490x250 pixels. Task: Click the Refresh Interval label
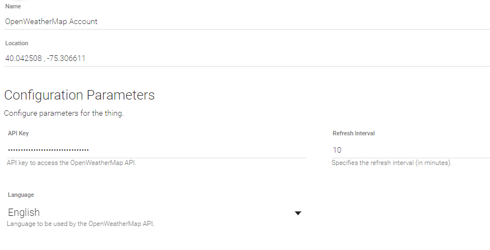click(353, 134)
